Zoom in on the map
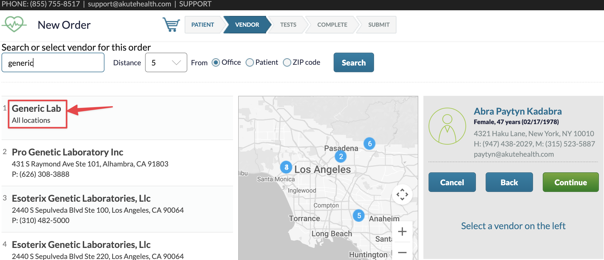The height and width of the screenshot is (260, 604). (x=402, y=232)
